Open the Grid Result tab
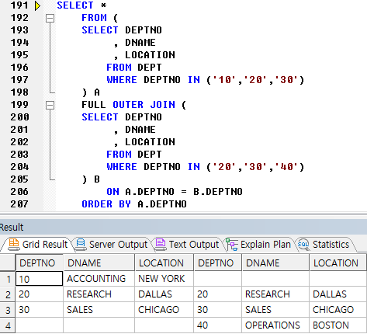Viewport: 367px width, 334px height. click(x=38, y=245)
